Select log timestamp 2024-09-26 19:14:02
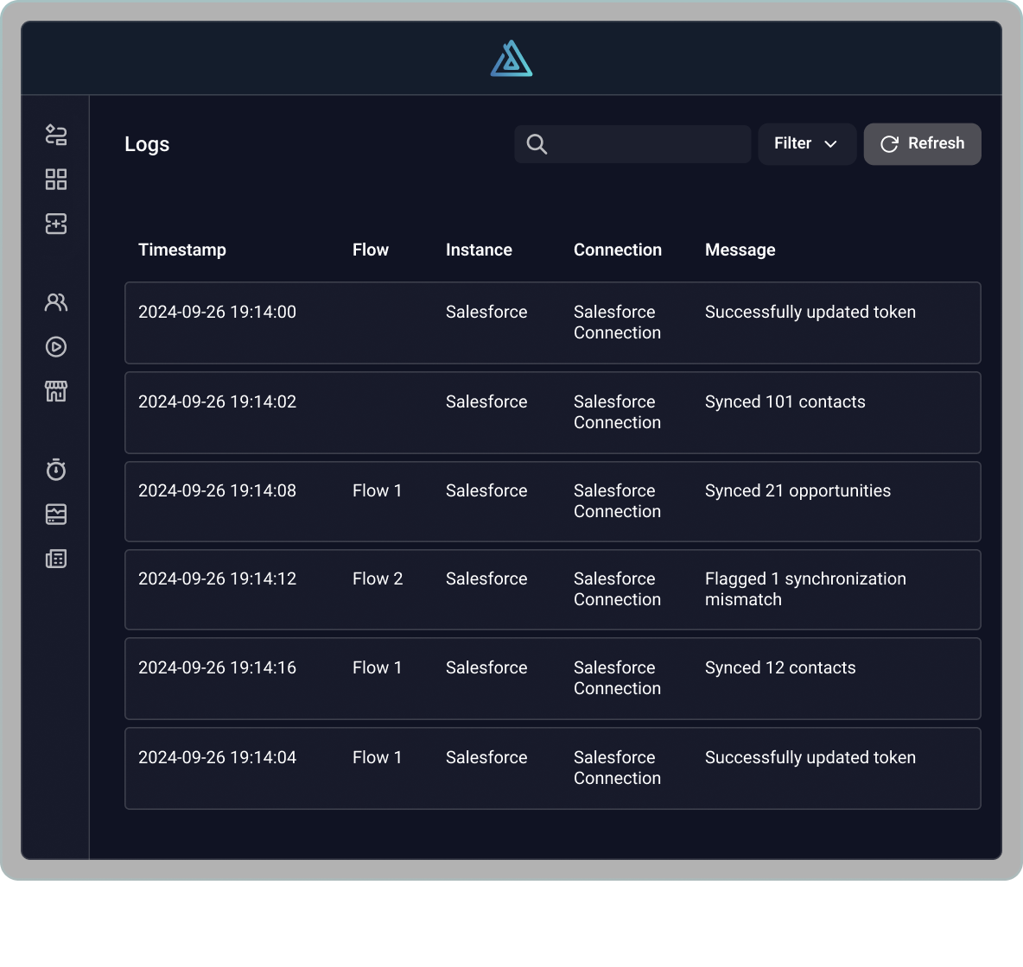Image resolution: width=1023 pixels, height=967 pixels. [217, 401]
